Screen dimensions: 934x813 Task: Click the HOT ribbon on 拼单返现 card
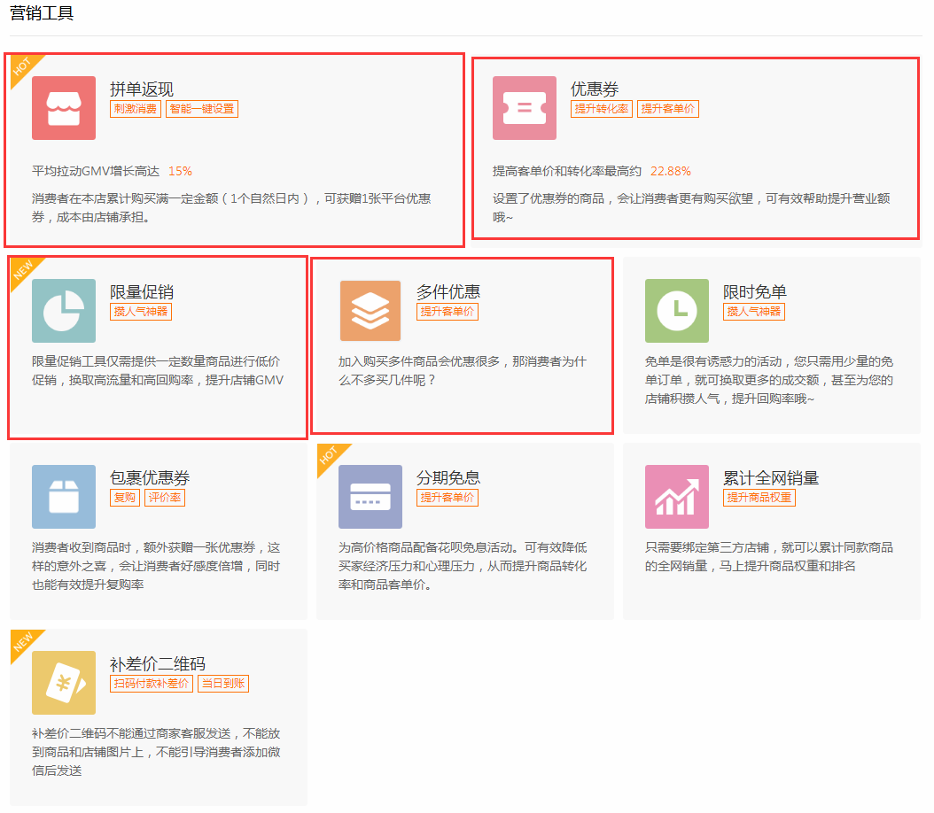[23, 66]
